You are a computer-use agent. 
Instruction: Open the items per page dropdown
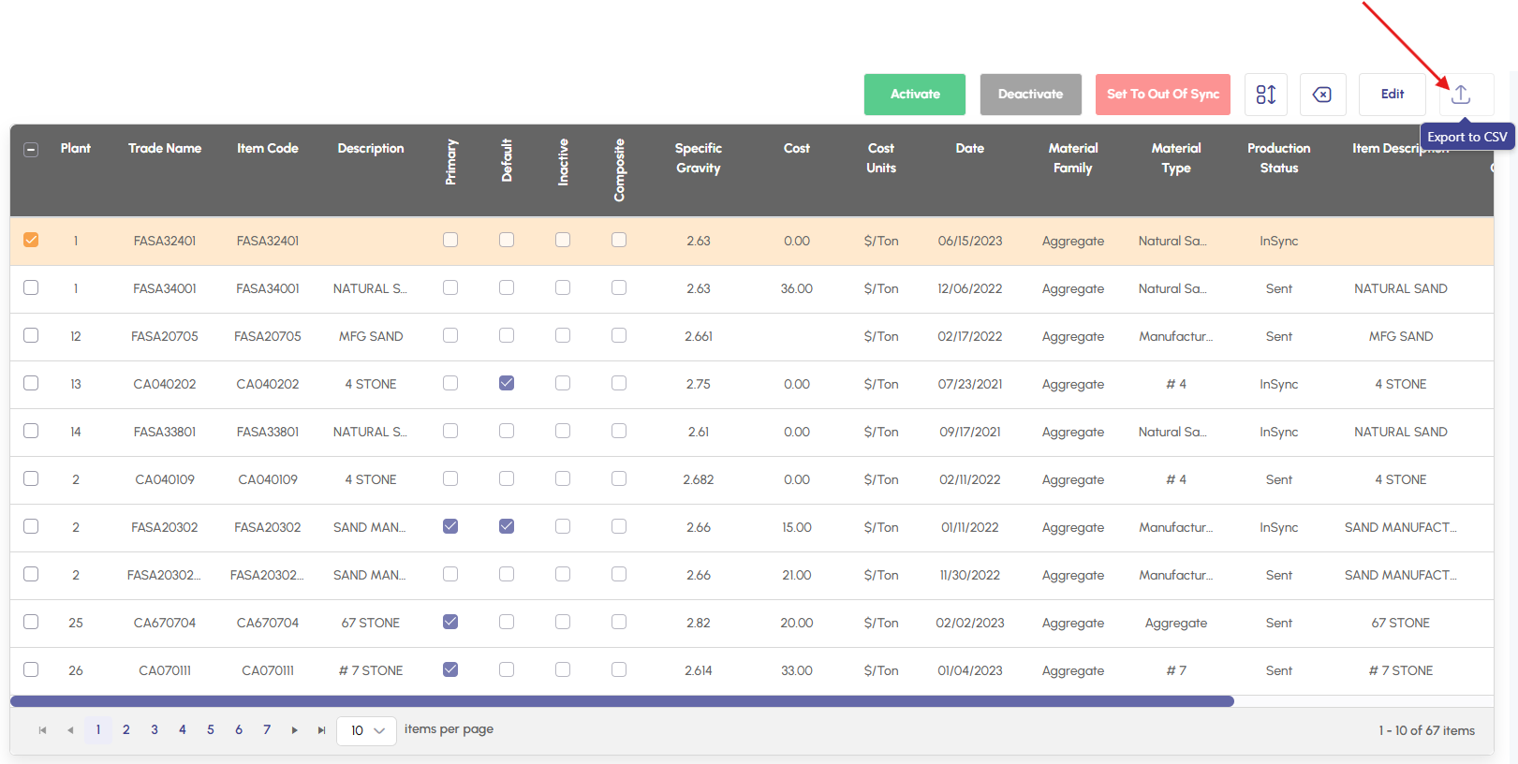point(366,730)
